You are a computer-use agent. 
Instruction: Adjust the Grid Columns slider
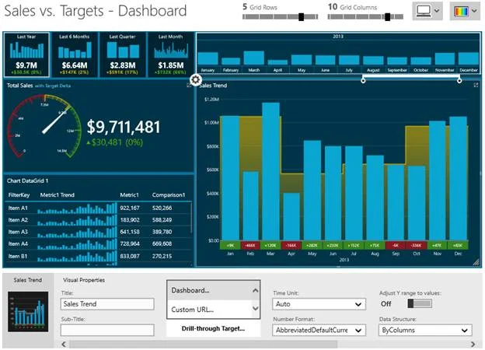click(387, 17)
